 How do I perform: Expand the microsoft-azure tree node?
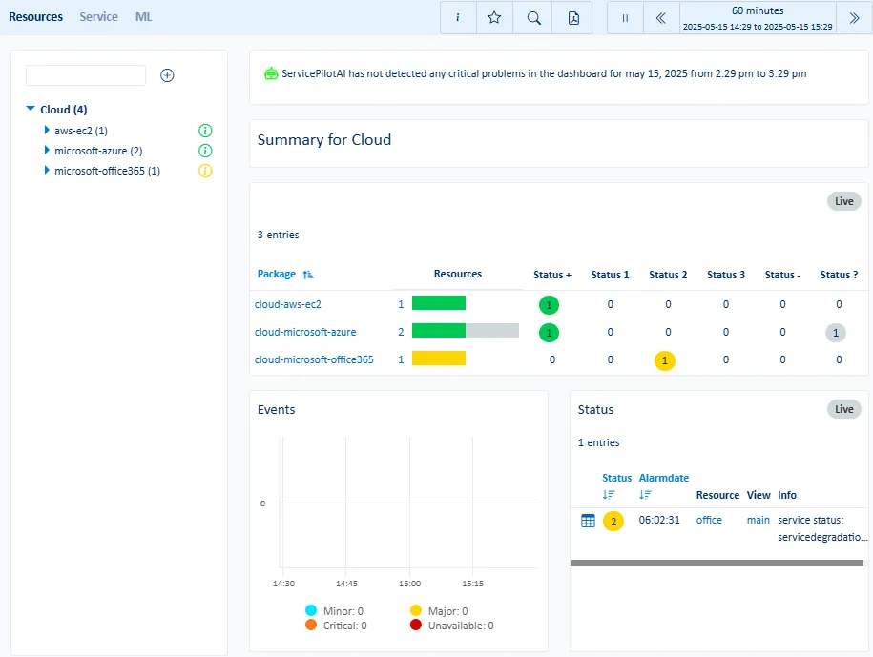click(x=47, y=151)
